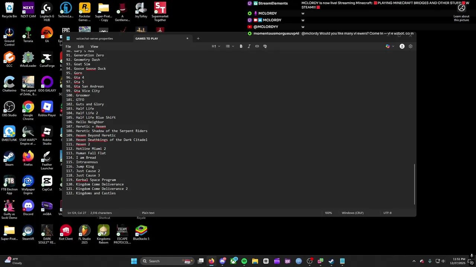Click the insert link icon in Notepad
This screenshot has height=267, width=476.
click(257, 46)
